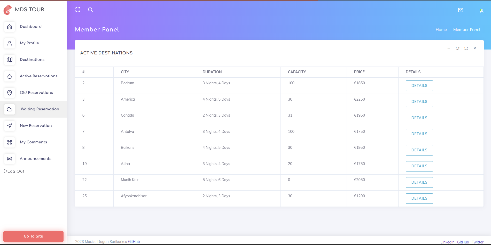View DETAILS for America

[x=419, y=102]
